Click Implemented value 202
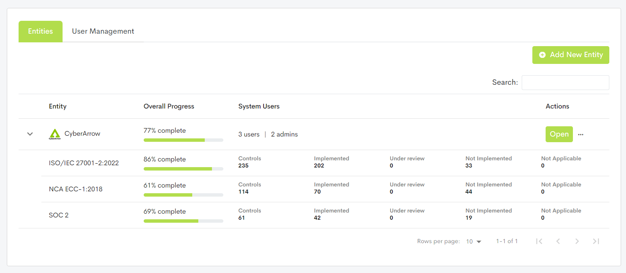 pyautogui.click(x=319, y=166)
